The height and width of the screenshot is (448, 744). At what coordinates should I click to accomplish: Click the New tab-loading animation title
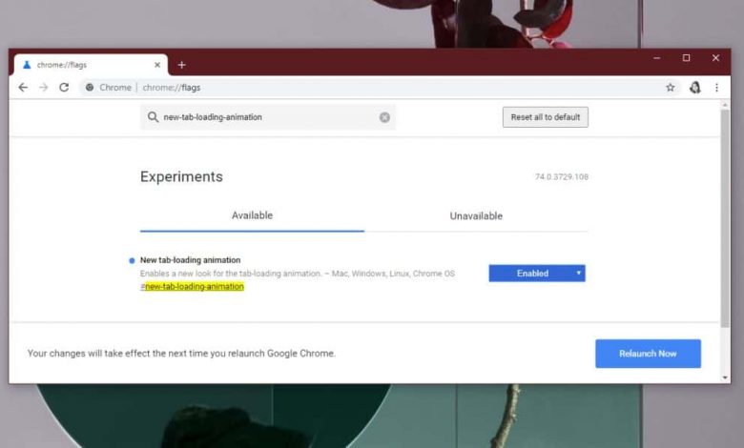click(190, 260)
